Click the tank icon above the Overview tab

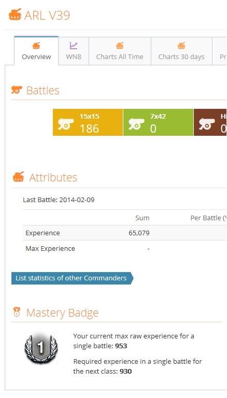(36, 46)
